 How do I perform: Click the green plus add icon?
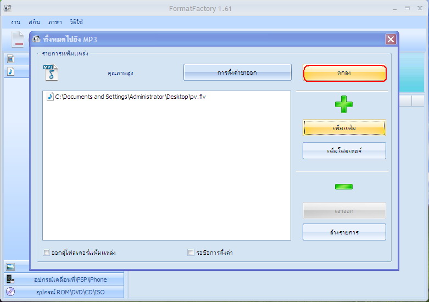344,104
